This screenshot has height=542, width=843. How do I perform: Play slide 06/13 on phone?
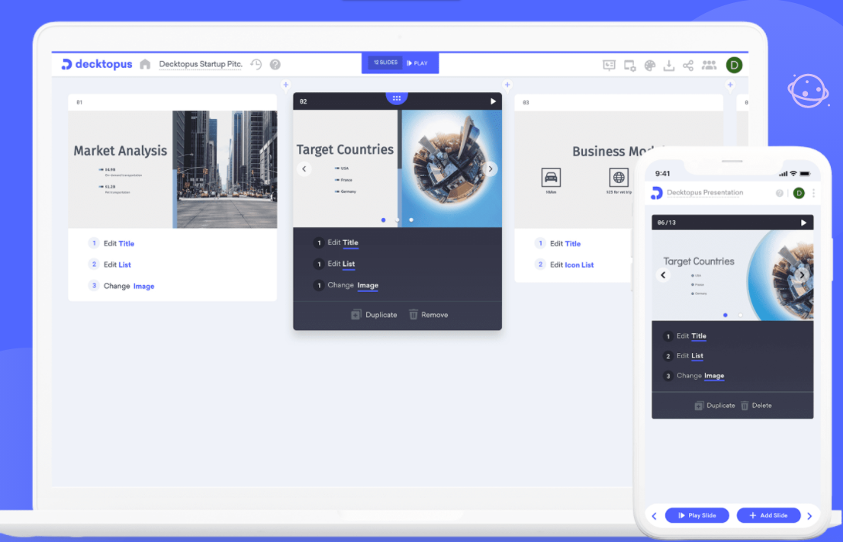point(804,223)
